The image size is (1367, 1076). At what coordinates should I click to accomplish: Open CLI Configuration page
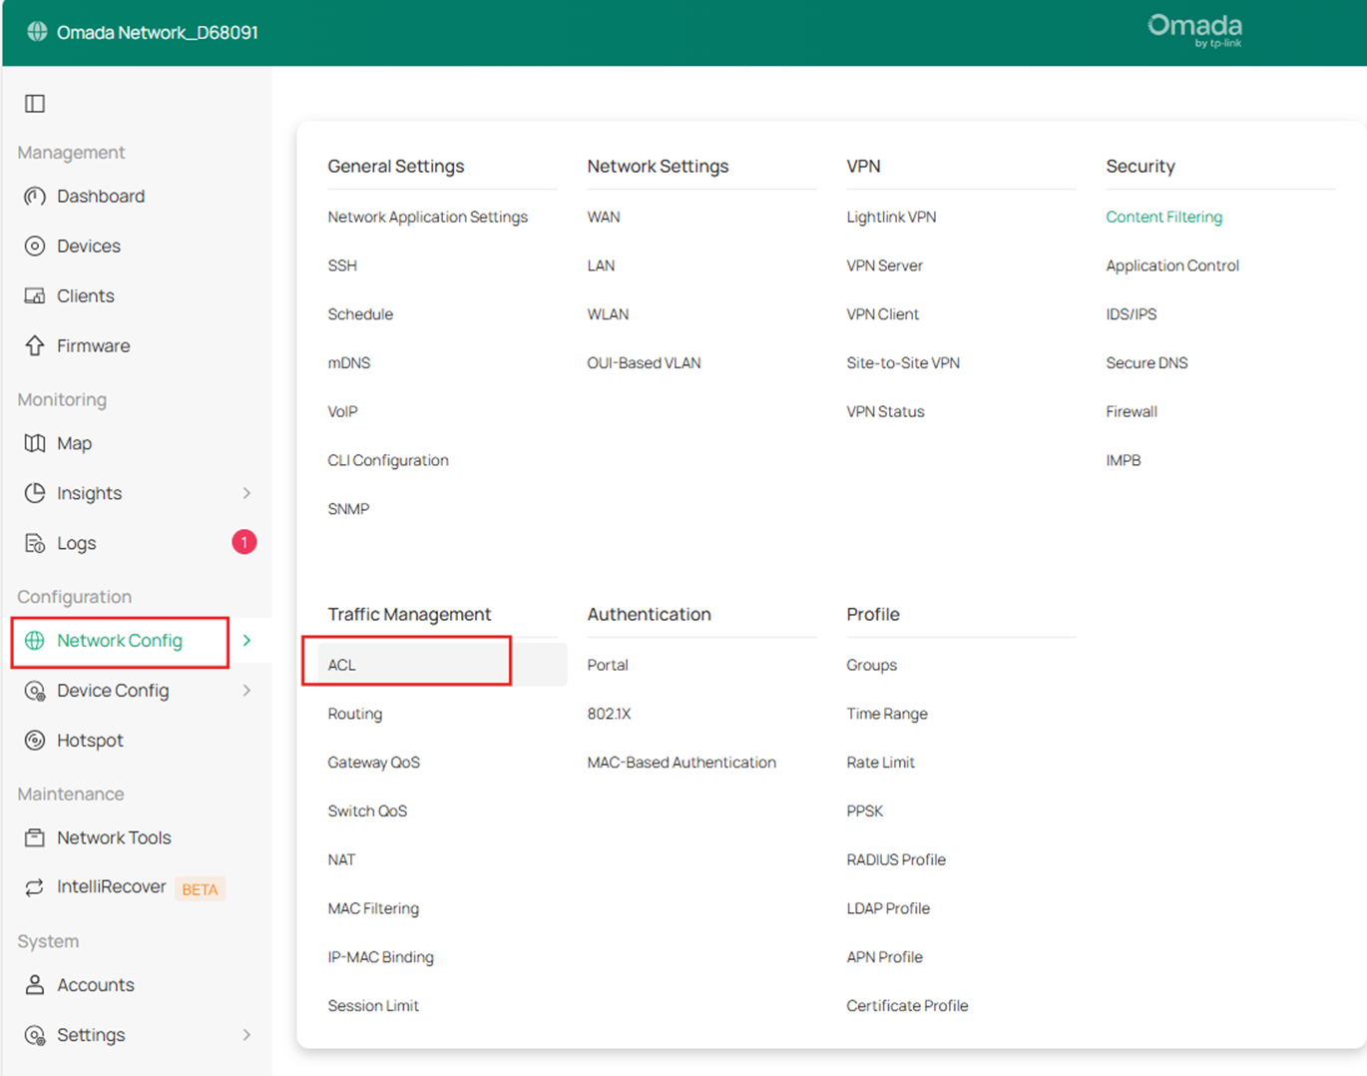[388, 460]
